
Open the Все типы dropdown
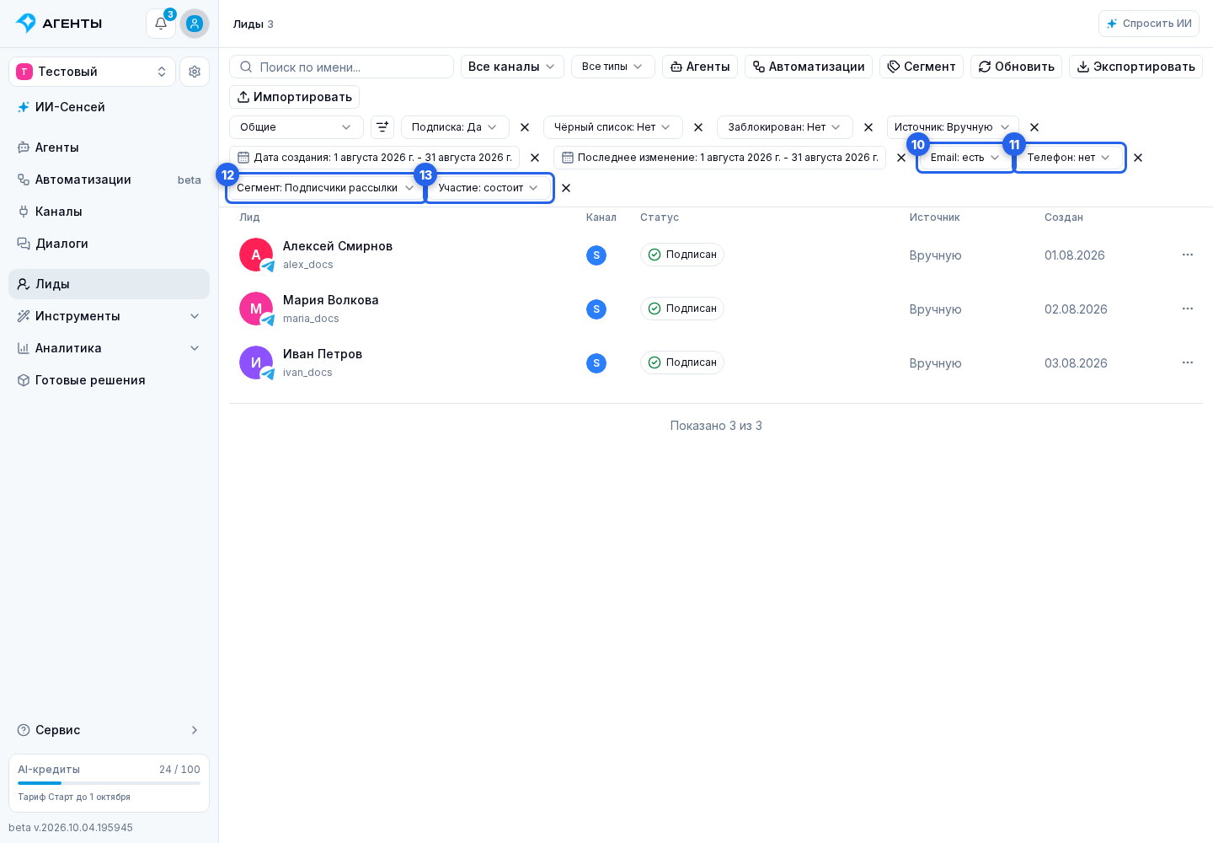pos(613,67)
